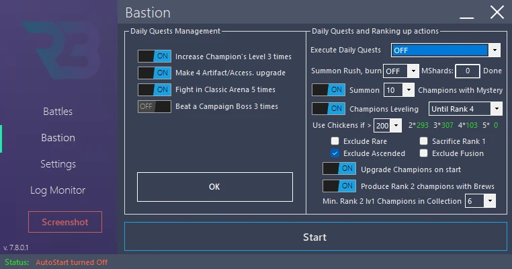Open the Summon count dropdown showing 10

[x=399, y=90]
